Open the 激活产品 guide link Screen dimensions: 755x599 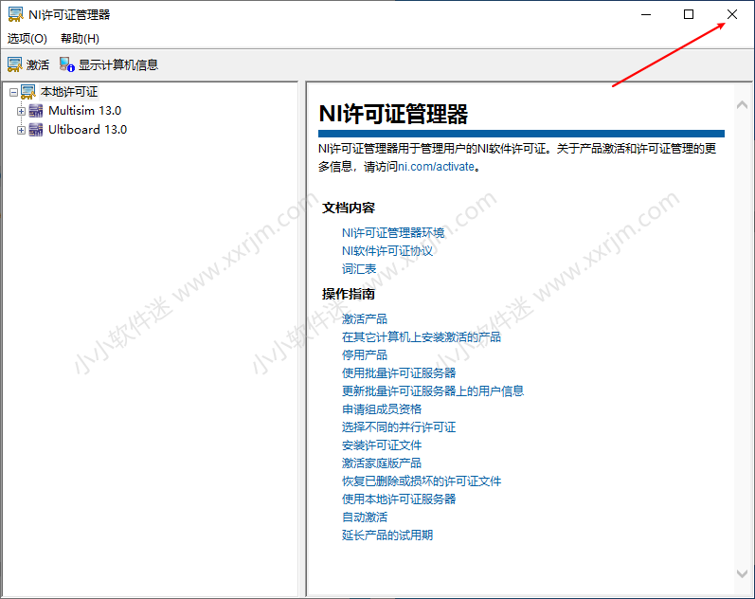point(365,319)
